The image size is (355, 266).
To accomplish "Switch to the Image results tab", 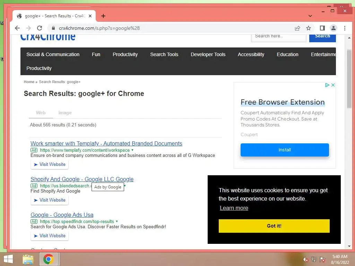I will pyautogui.click(x=65, y=113).
